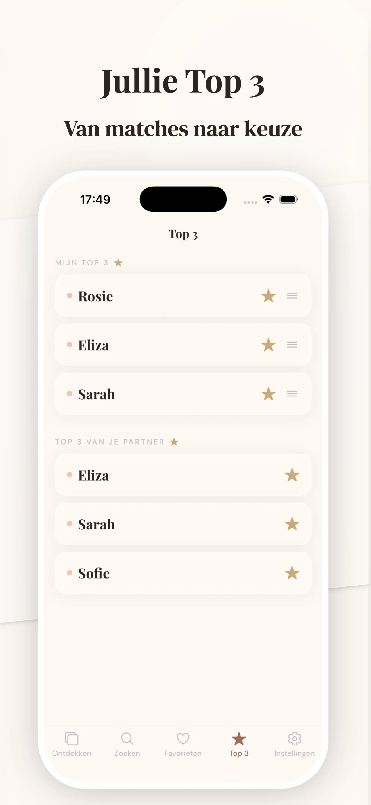Tap the star beside partner section header

174,442
